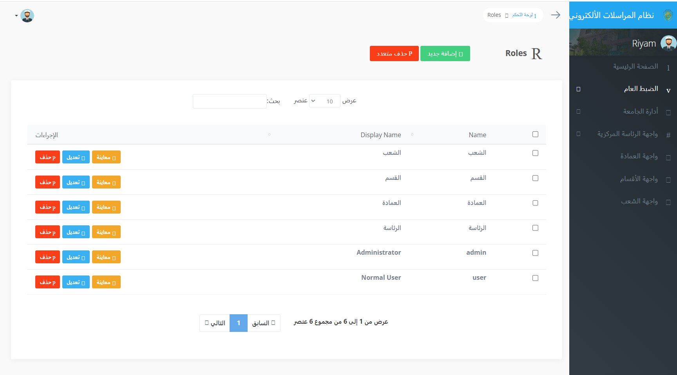Viewport: 677px width, 375px height.
Task: Open the entries-per-page dropdown showing 10
Action: [x=325, y=101]
